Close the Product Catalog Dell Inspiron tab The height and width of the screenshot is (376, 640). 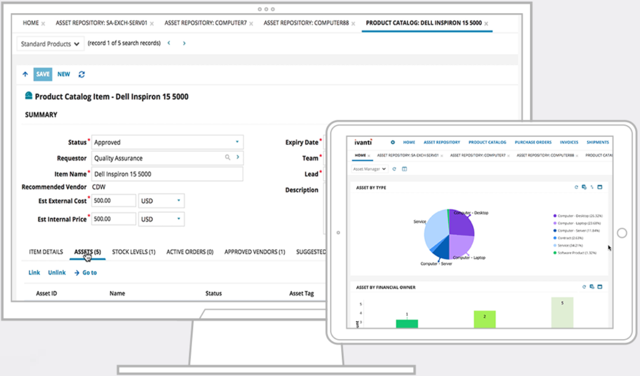[x=486, y=24]
